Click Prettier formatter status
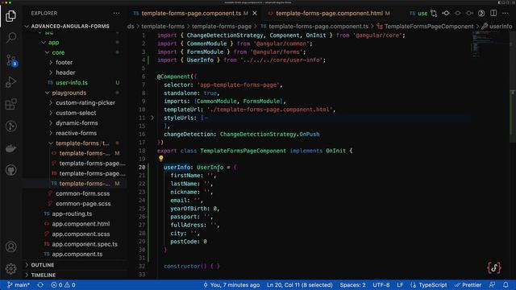This screenshot has width=516, height=290. (468, 284)
